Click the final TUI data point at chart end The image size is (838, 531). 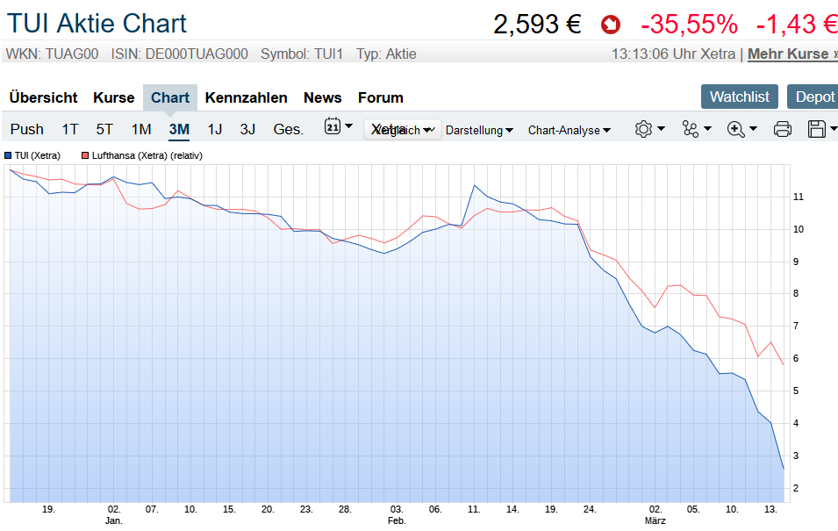point(784,469)
